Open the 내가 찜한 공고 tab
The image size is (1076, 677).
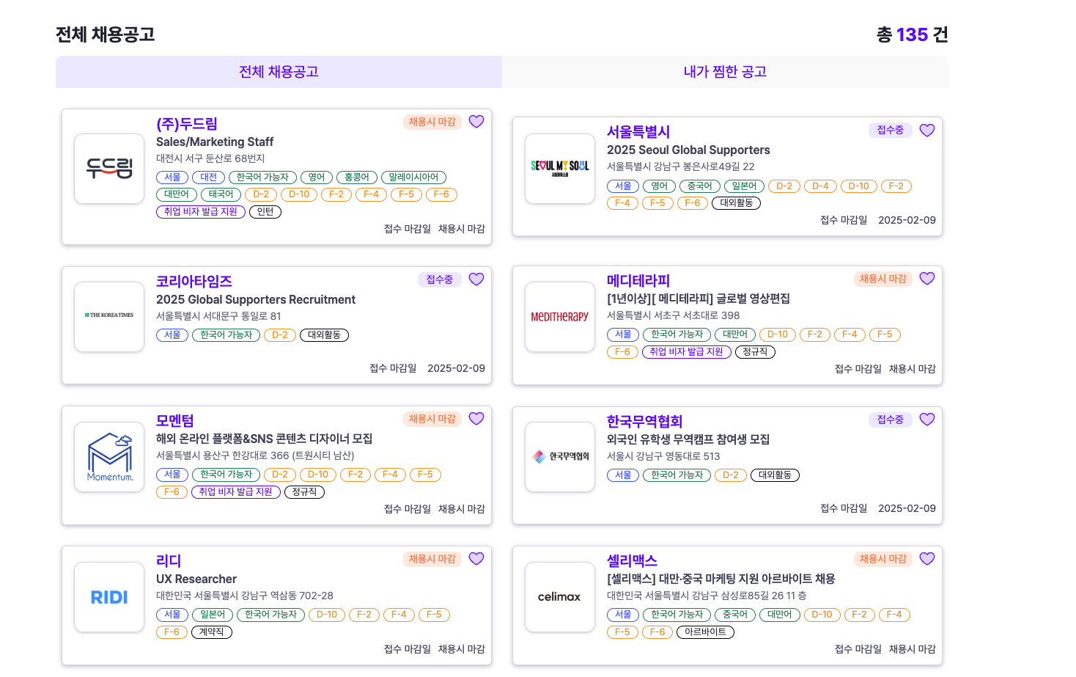pos(725,72)
